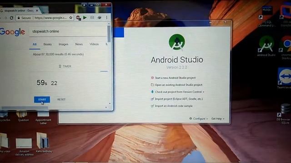Click the Chrome vertical scrollbar

pyautogui.click(x=109, y=34)
